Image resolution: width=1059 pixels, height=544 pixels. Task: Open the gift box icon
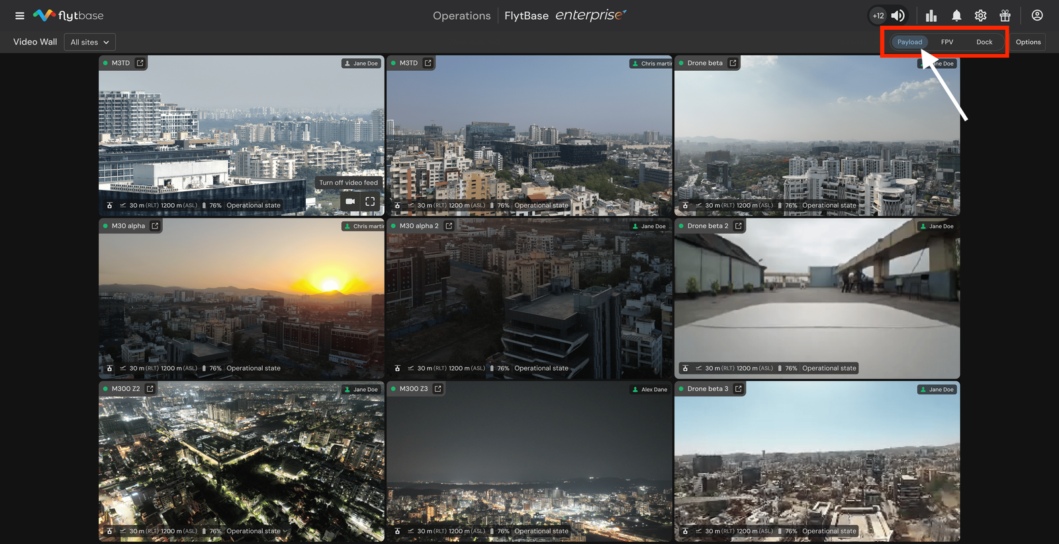(x=1005, y=15)
